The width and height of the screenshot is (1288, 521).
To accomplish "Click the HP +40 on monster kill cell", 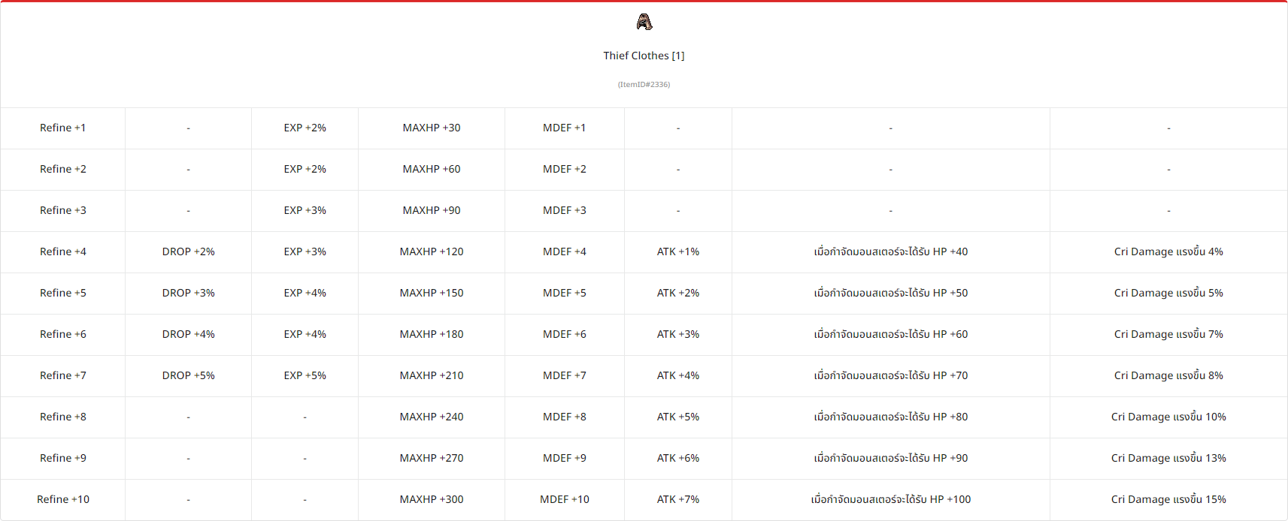I will click(891, 252).
